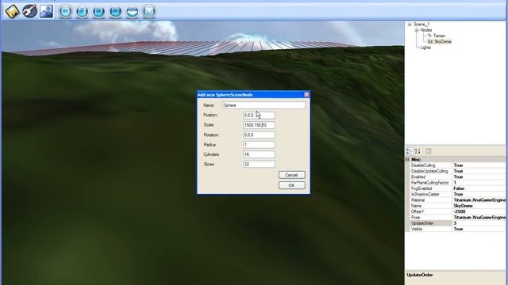Click the IsShadowCaster True value
Viewport: 508px width, 285px height.
479,194
